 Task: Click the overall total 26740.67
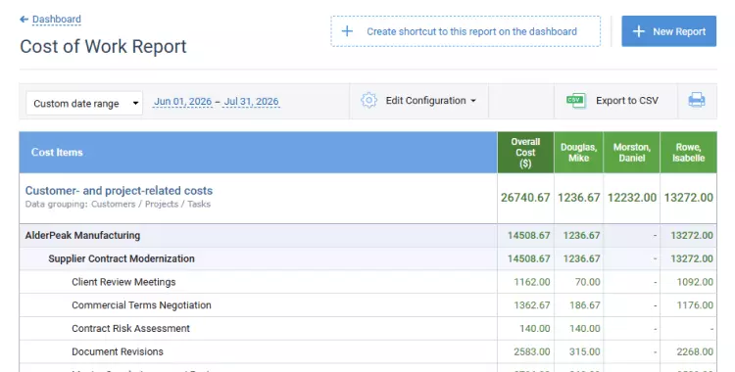(525, 197)
